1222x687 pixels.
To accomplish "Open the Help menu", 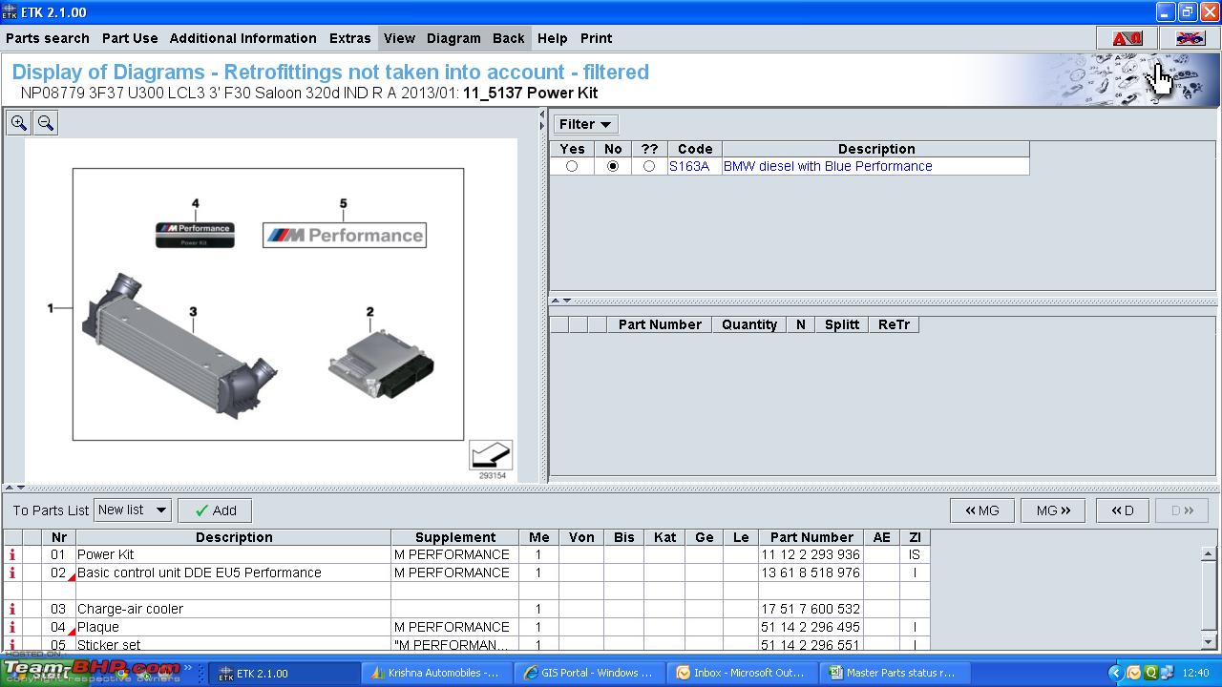I will 552,38.
